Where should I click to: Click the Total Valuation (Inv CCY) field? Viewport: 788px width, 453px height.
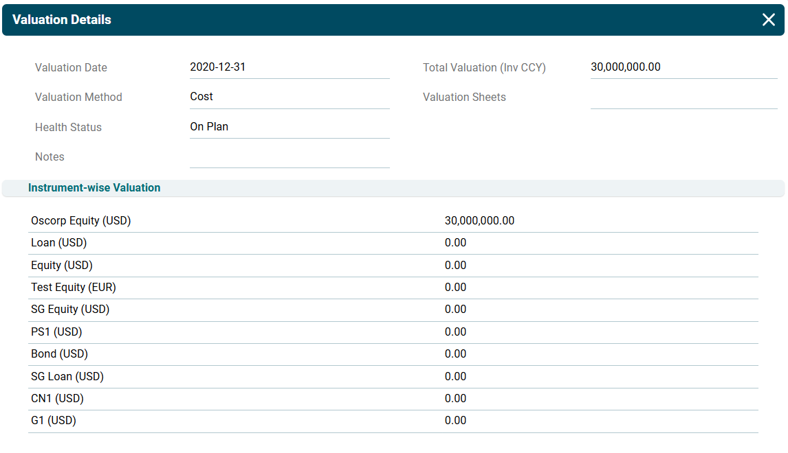[683, 67]
